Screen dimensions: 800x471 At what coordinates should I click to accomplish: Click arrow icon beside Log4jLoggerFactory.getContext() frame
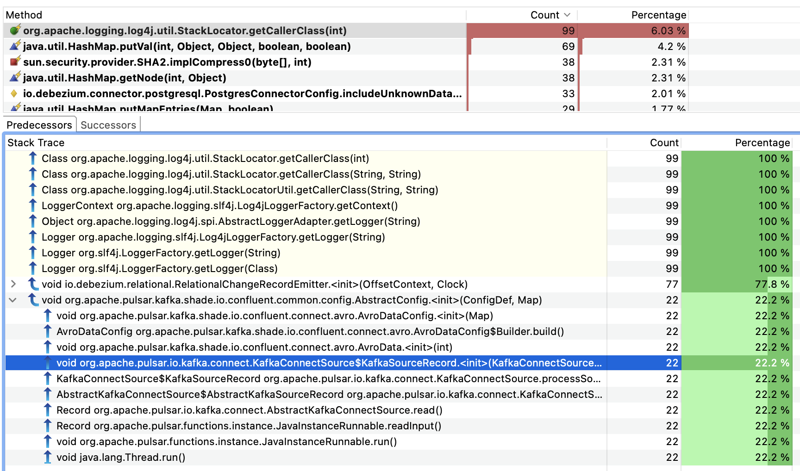[32, 205]
